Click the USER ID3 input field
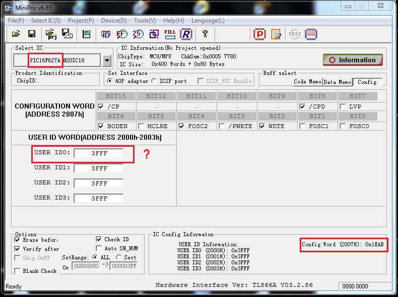Screen dimensions: 398x297 tap(99, 199)
